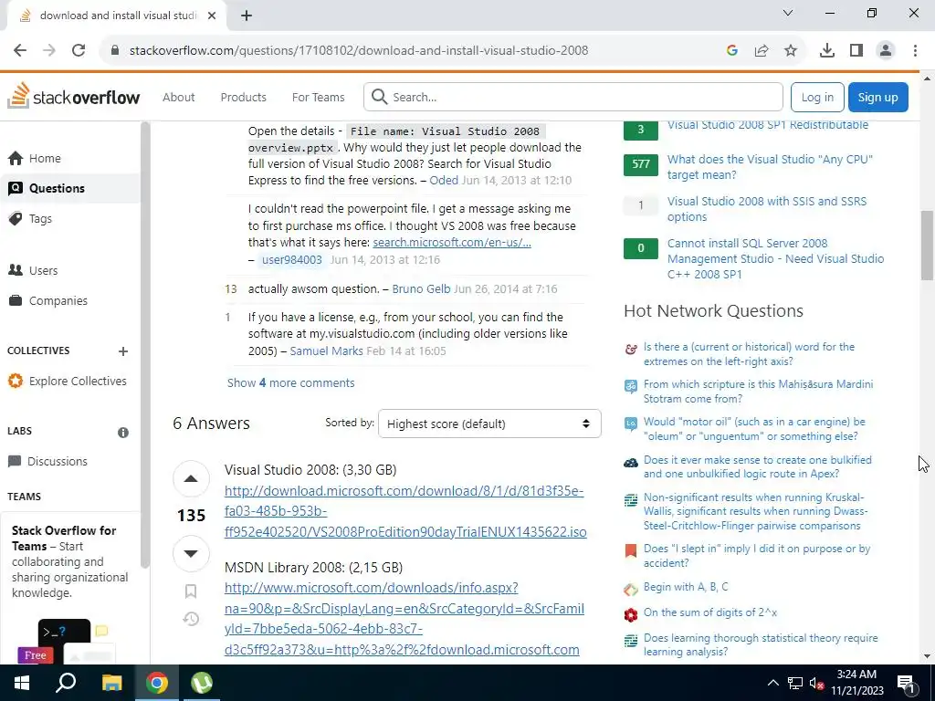Click the browser address bar URL
The image size is (935, 701).
(x=358, y=50)
